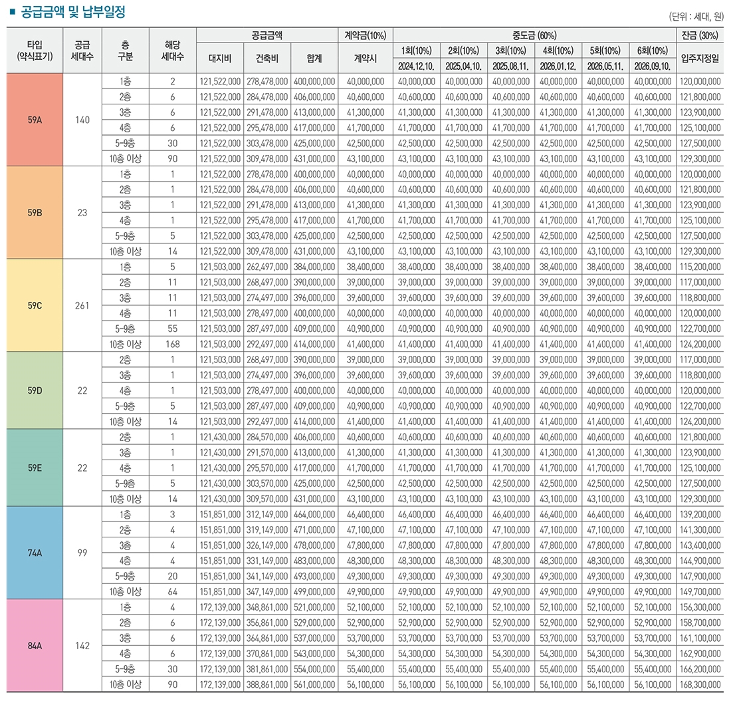
Task: Click unit count 168 in 59C
Action: (x=173, y=345)
